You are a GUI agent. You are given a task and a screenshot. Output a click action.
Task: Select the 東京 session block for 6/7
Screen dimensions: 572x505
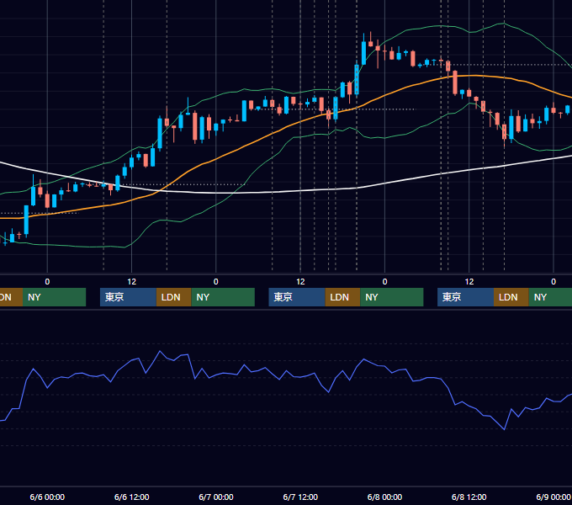297,297
